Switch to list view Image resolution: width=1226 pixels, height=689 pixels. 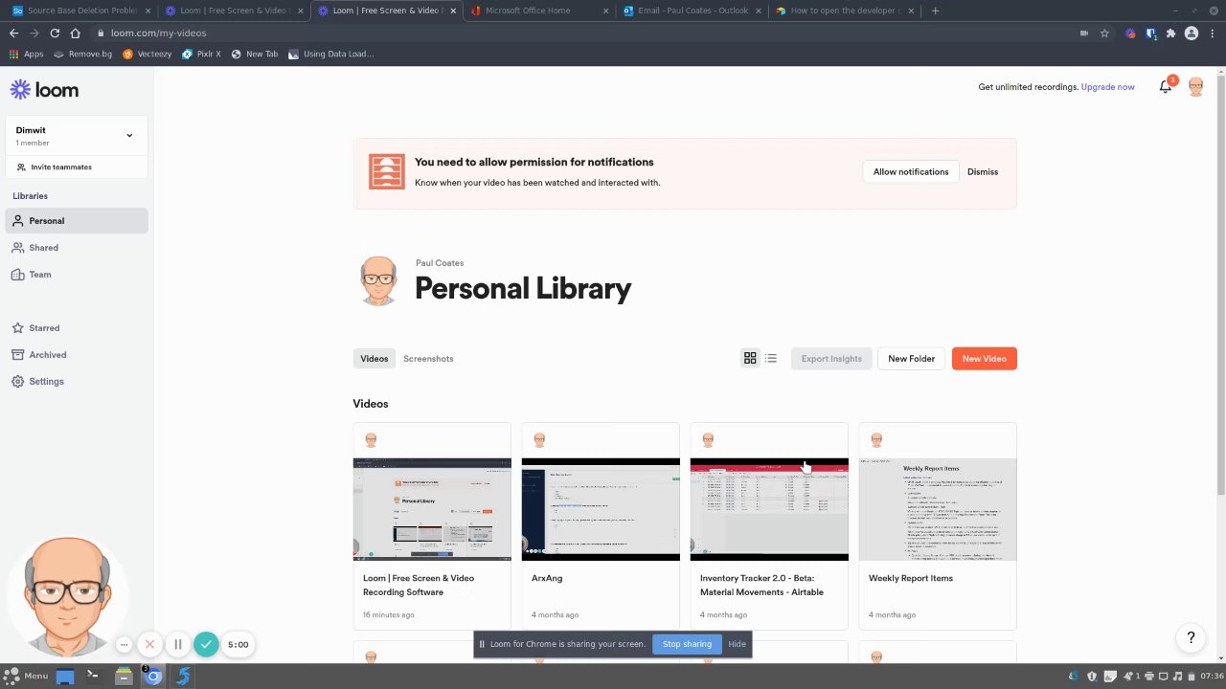click(x=771, y=358)
